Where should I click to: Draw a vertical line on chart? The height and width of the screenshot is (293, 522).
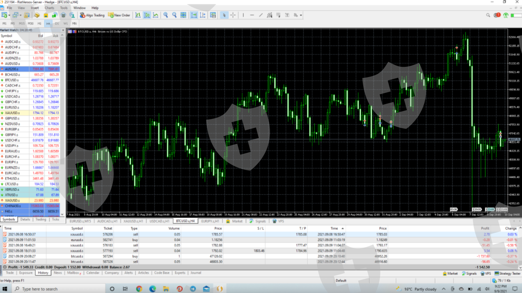click(243, 15)
